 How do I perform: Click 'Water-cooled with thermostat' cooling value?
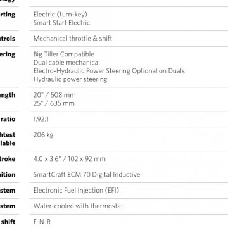coord(79,206)
